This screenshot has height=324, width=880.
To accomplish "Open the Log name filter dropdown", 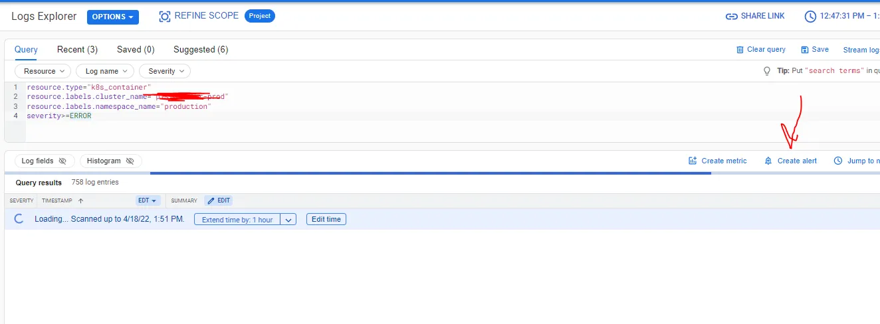I will [x=105, y=71].
